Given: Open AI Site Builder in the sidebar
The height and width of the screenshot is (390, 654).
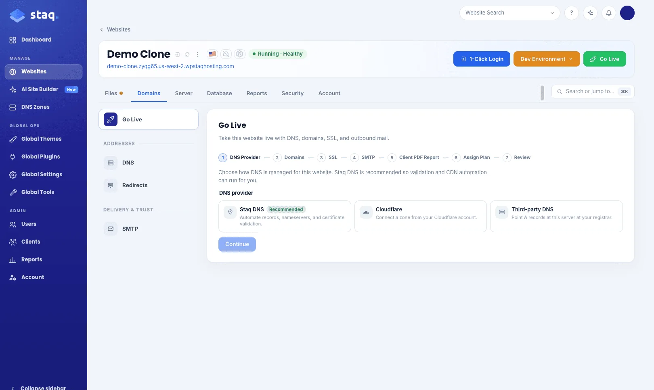Looking at the screenshot, I should [x=44, y=90].
